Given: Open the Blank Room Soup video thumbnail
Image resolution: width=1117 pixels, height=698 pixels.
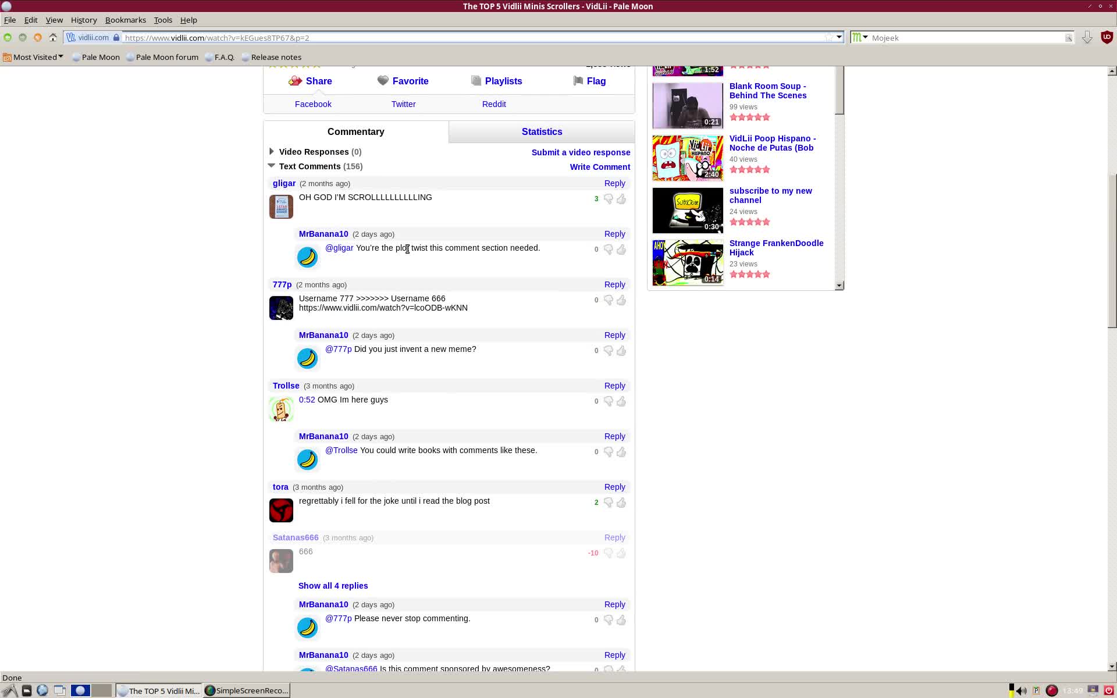Looking at the screenshot, I should pos(688,105).
